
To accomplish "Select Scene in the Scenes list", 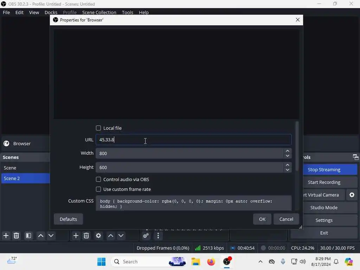I will point(25,168).
